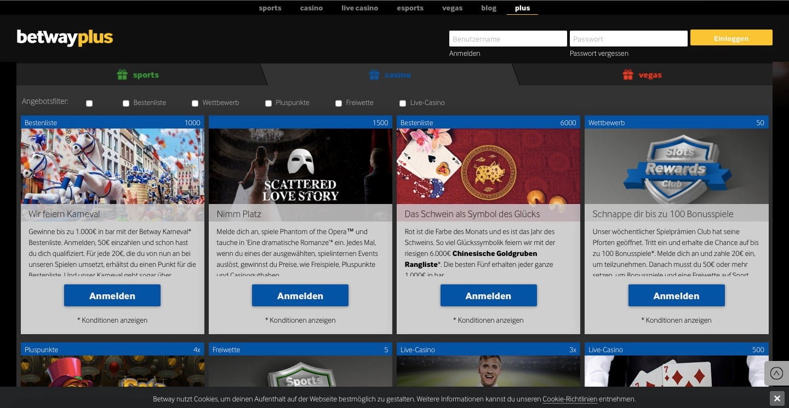
Task: Click the red gift icon beside vegas
Action: pos(628,75)
